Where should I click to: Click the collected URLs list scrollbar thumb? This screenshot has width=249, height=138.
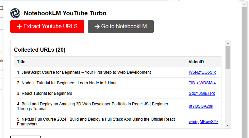[228, 57]
